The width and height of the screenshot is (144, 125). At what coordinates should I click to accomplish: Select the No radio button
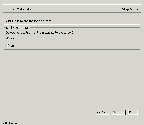tap(8, 39)
